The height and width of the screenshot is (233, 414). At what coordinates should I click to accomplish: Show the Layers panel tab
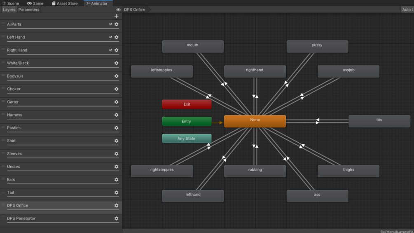[x=9, y=9]
